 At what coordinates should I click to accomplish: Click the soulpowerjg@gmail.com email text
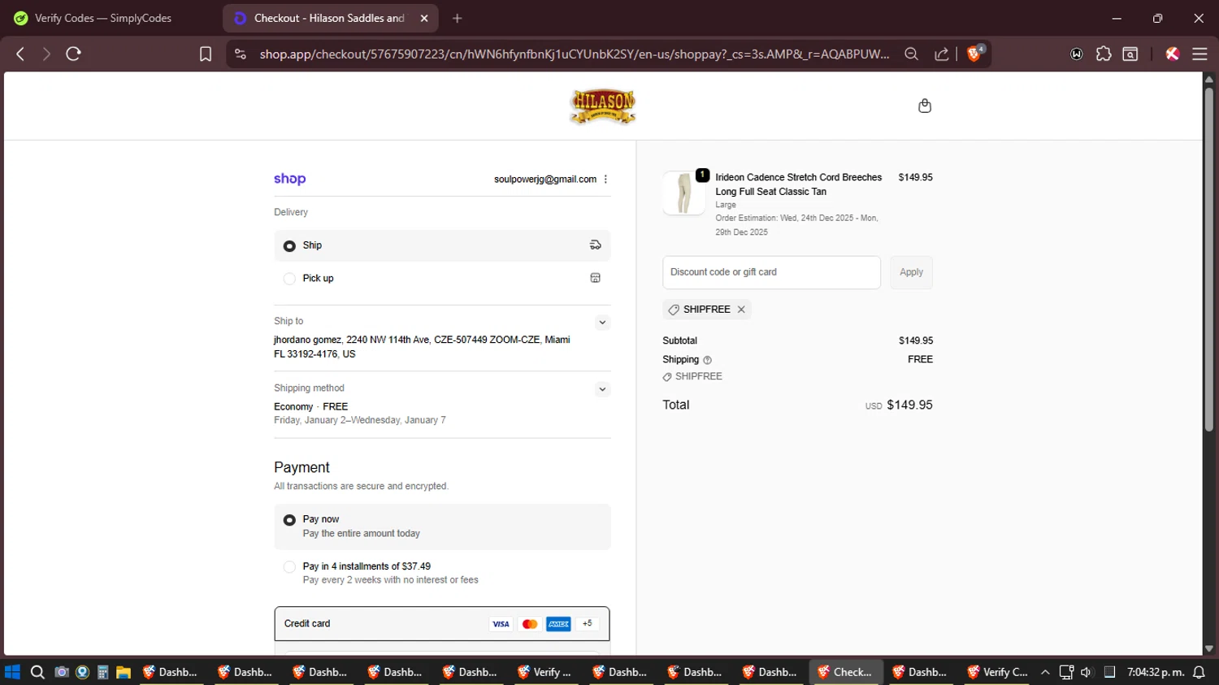(x=545, y=180)
